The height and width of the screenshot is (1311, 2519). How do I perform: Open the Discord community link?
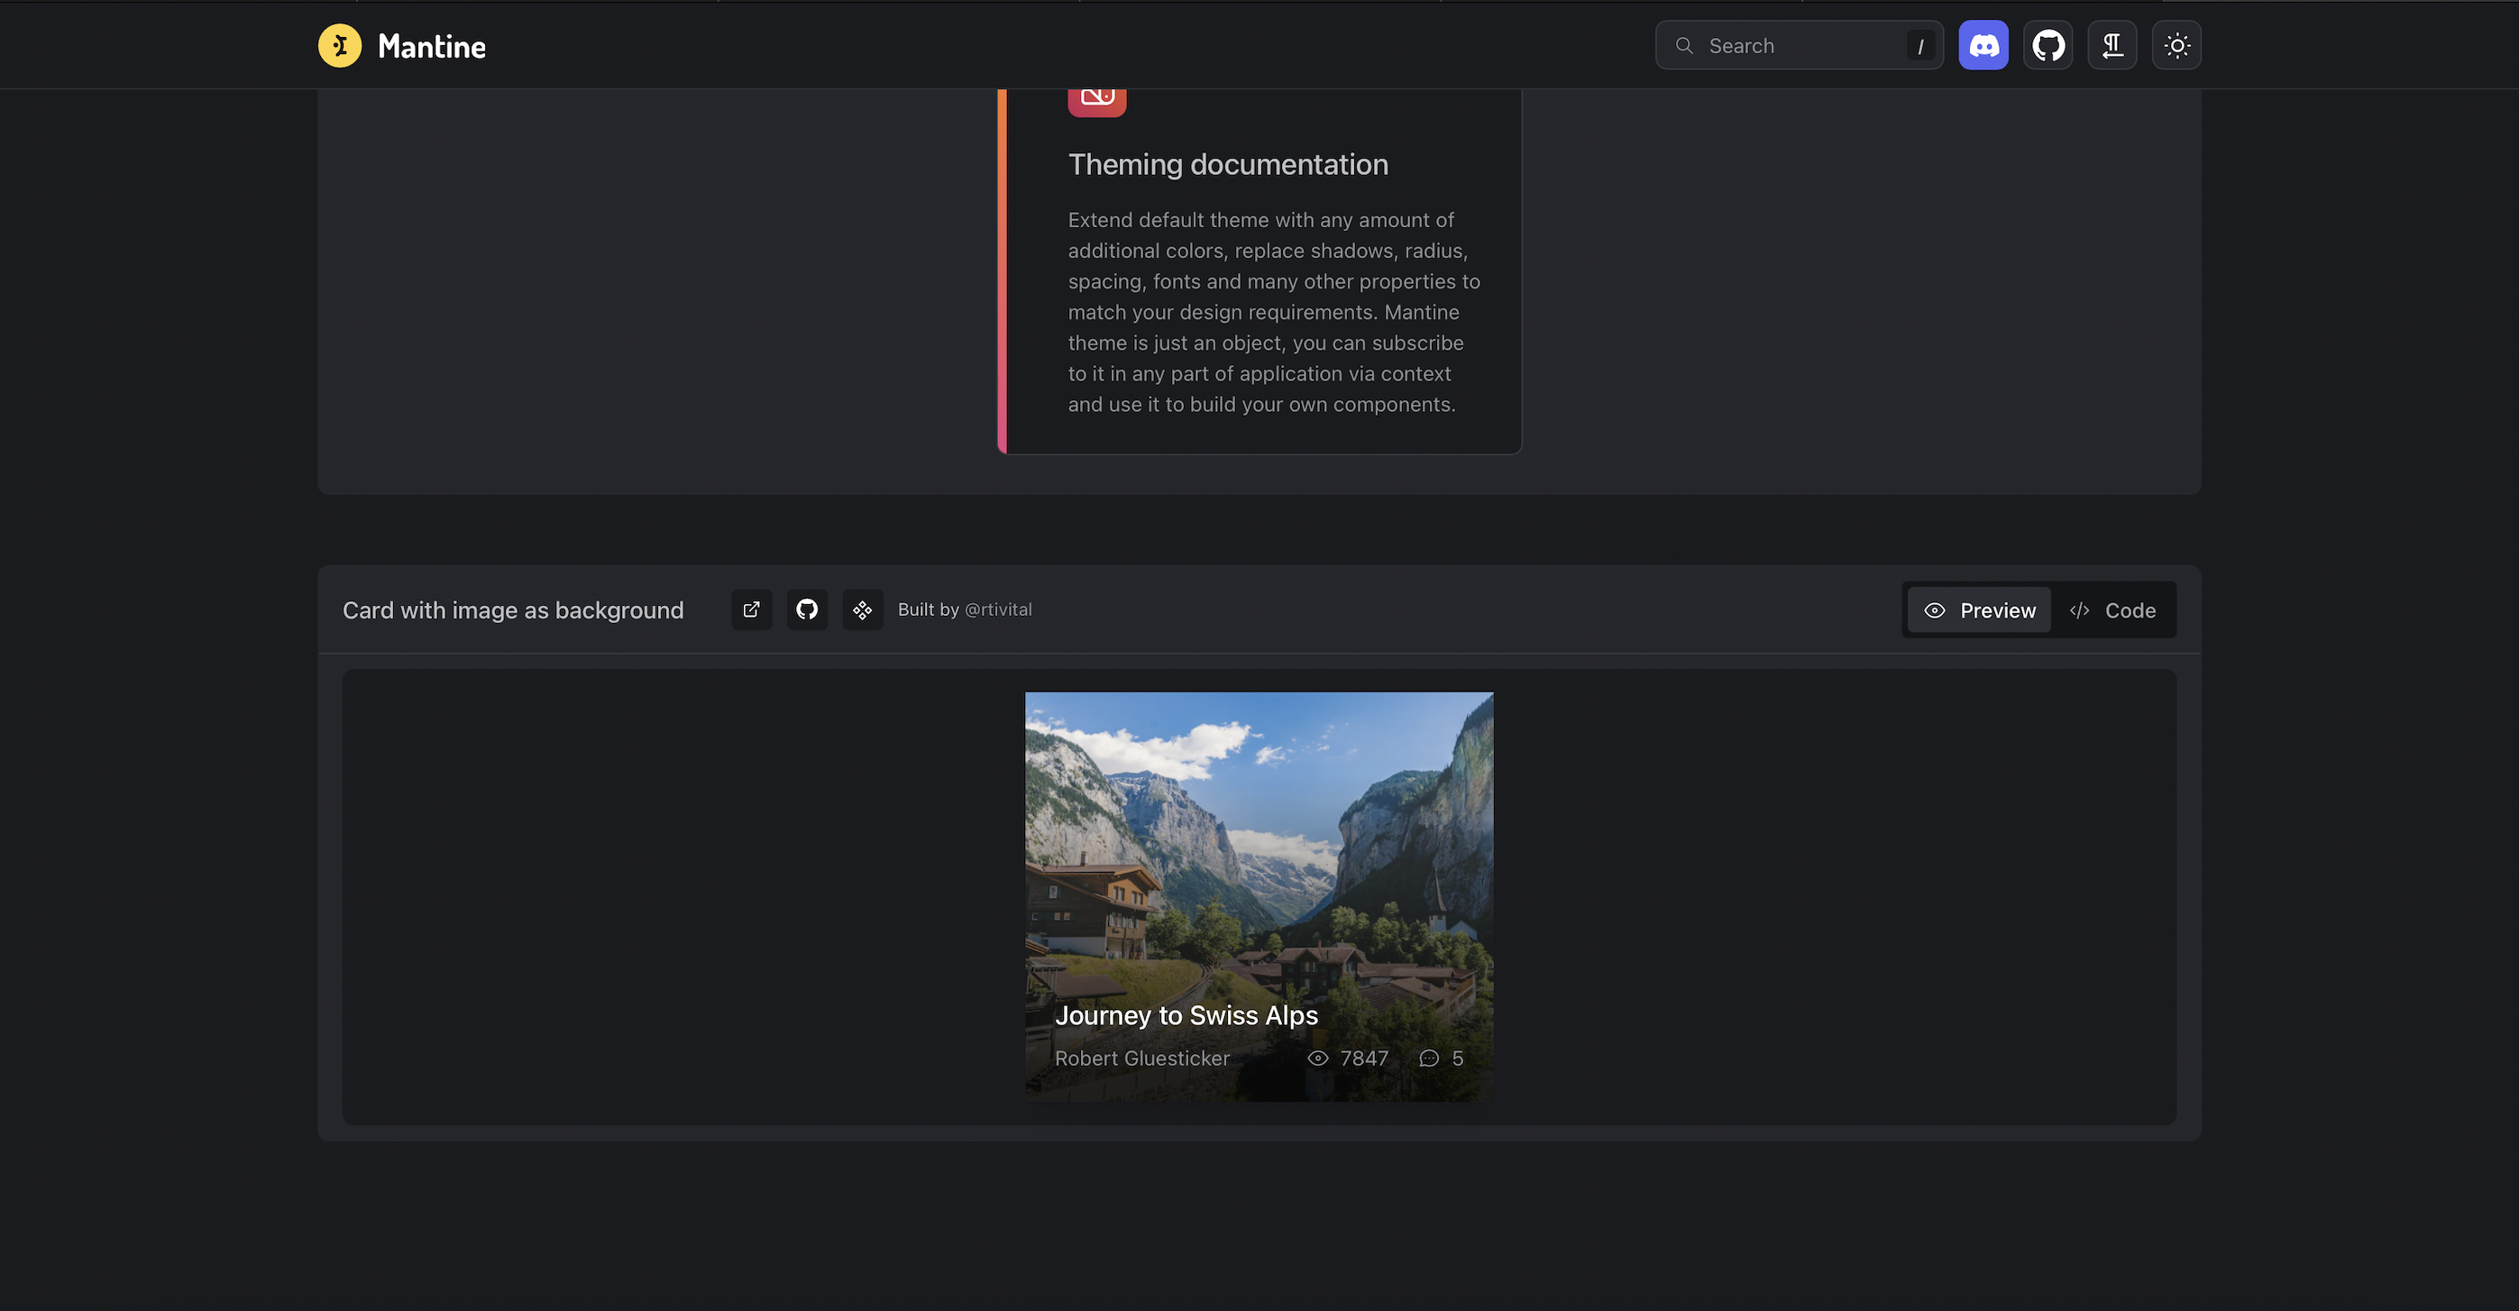point(1983,46)
